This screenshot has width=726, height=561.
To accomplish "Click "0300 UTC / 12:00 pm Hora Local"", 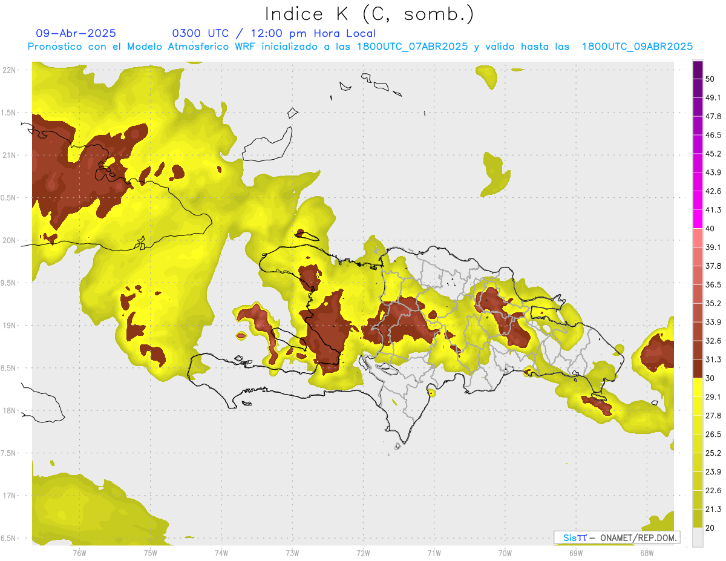I will 274,33.
